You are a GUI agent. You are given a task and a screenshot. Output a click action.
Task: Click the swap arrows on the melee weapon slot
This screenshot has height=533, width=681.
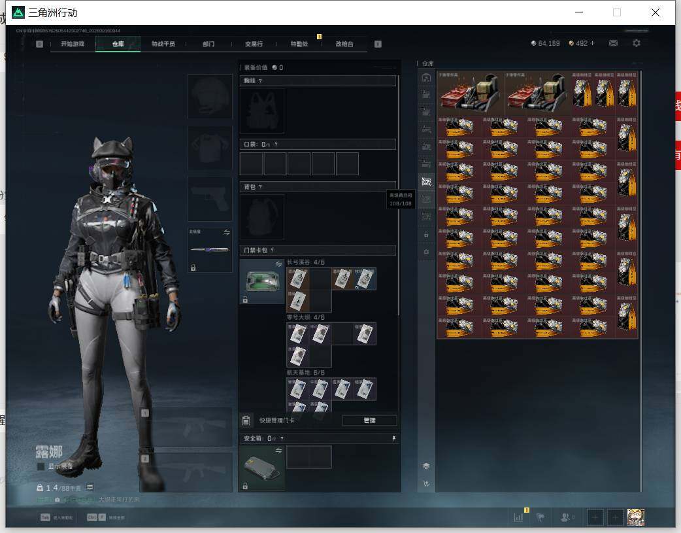pos(227,232)
